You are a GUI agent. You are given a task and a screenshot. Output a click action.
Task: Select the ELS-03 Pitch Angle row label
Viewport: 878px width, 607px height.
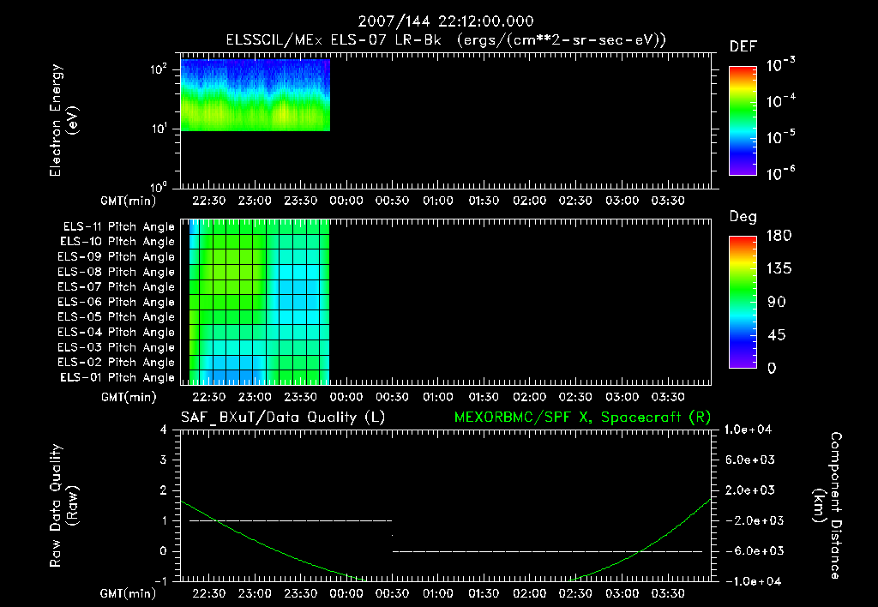(116, 347)
